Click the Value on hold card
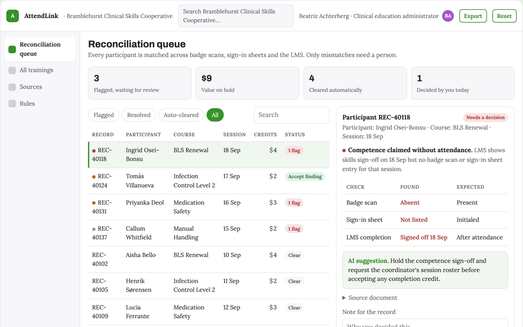This screenshot has height=327, width=523. tap(247, 83)
